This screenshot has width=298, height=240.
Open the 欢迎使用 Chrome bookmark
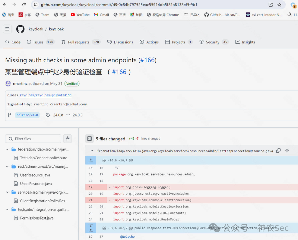(163, 15)
